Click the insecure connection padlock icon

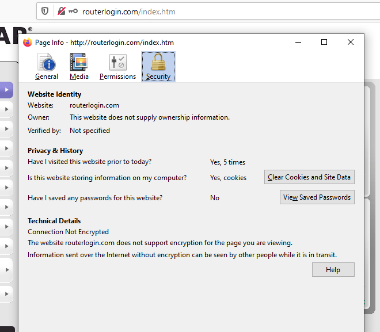pos(61,11)
